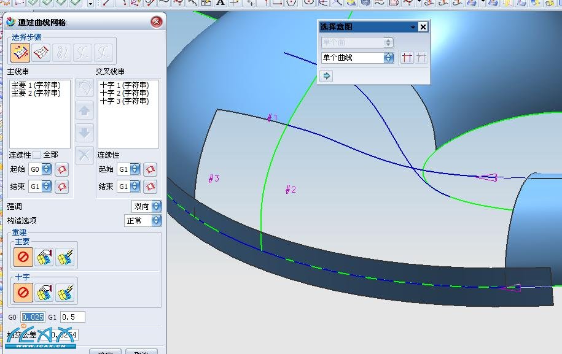The height and width of the screenshot is (354, 562).
Task: Click the no-rebuild icon under 主要
Action: click(24, 258)
